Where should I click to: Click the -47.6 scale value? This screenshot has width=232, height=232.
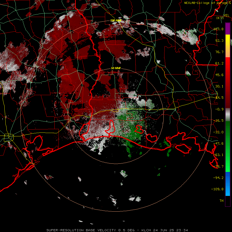coord(219,143)
